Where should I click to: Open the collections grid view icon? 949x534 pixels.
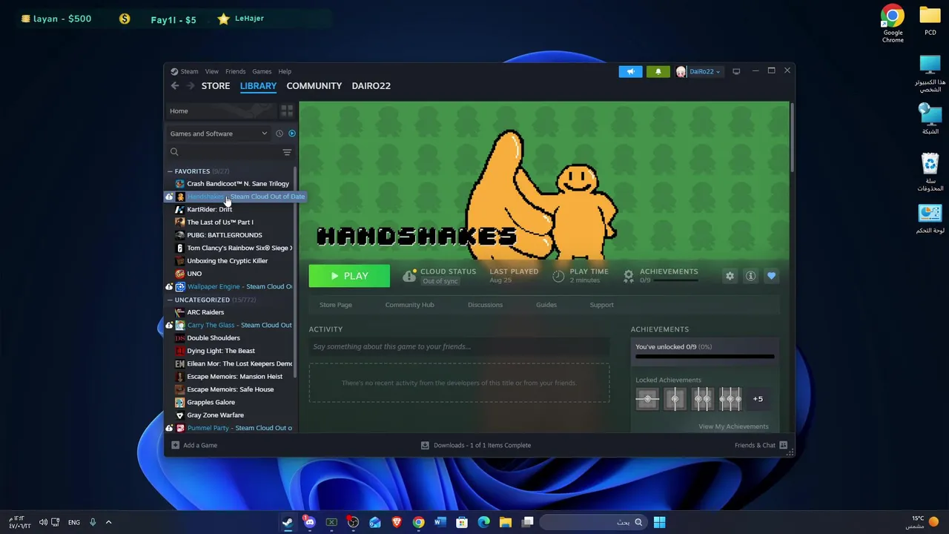pos(287,111)
